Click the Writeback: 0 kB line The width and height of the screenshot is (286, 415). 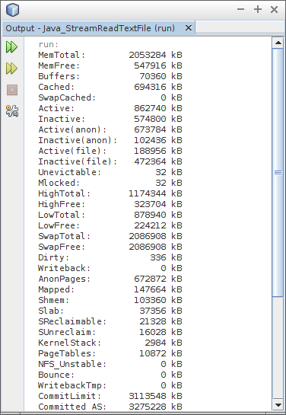[x=110, y=268]
